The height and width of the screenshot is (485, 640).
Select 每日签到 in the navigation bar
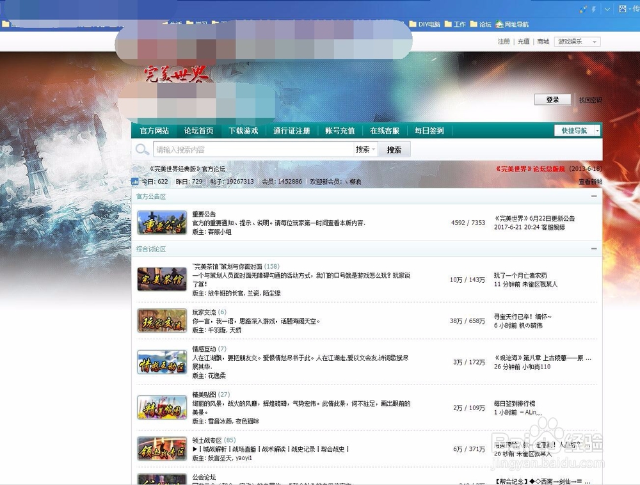(x=429, y=130)
